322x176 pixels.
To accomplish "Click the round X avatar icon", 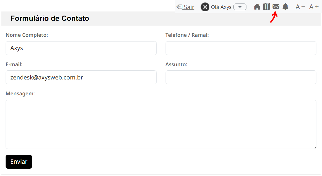I will 205,7.
